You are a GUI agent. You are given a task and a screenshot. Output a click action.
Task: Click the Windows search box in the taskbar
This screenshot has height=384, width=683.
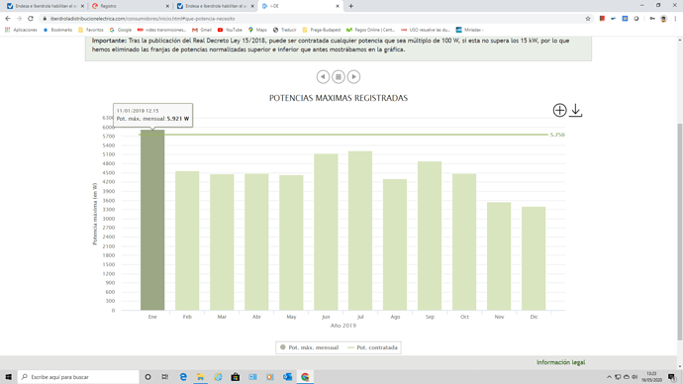click(78, 377)
